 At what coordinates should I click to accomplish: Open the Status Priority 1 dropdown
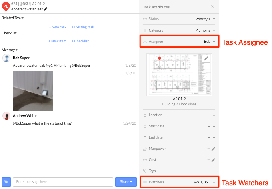(214, 19)
